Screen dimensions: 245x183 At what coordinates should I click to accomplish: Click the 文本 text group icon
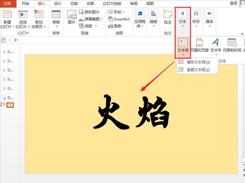click(183, 14)
